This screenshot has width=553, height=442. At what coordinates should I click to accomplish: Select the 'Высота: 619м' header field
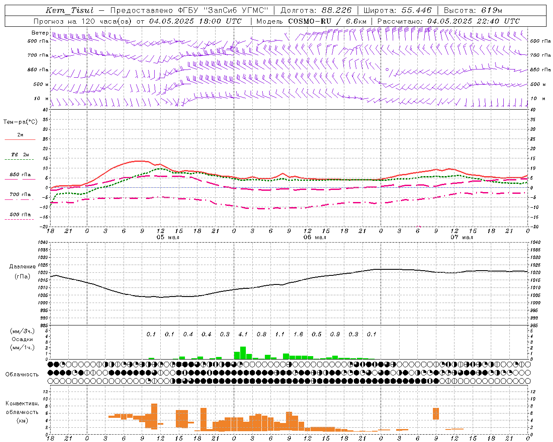coord(473,10)
